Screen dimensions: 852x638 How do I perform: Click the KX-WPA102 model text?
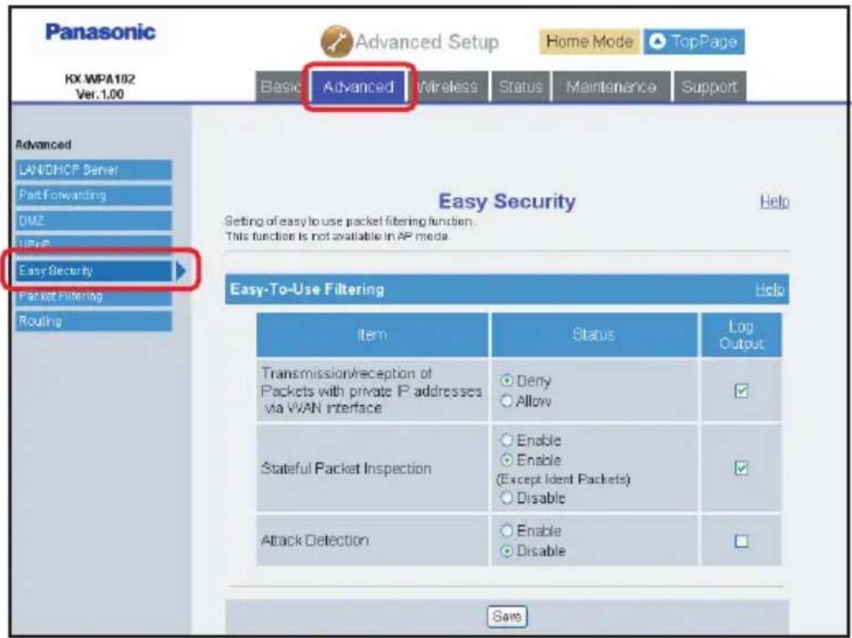pos(100,80)
